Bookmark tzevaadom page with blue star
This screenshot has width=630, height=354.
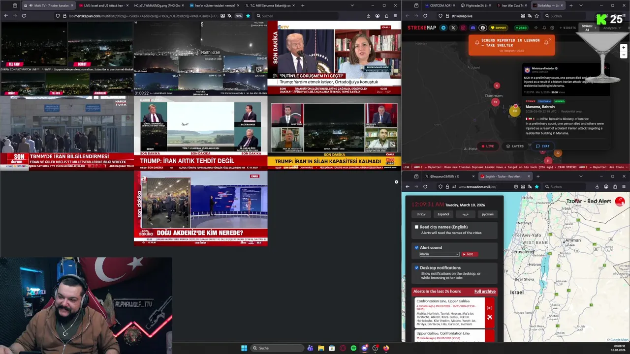point(536,187)
